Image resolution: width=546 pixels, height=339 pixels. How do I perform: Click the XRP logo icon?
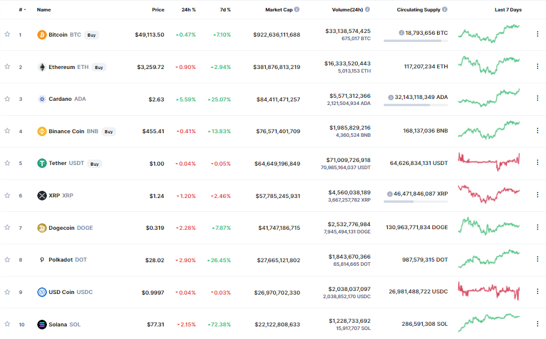click(x=41, y=196)
